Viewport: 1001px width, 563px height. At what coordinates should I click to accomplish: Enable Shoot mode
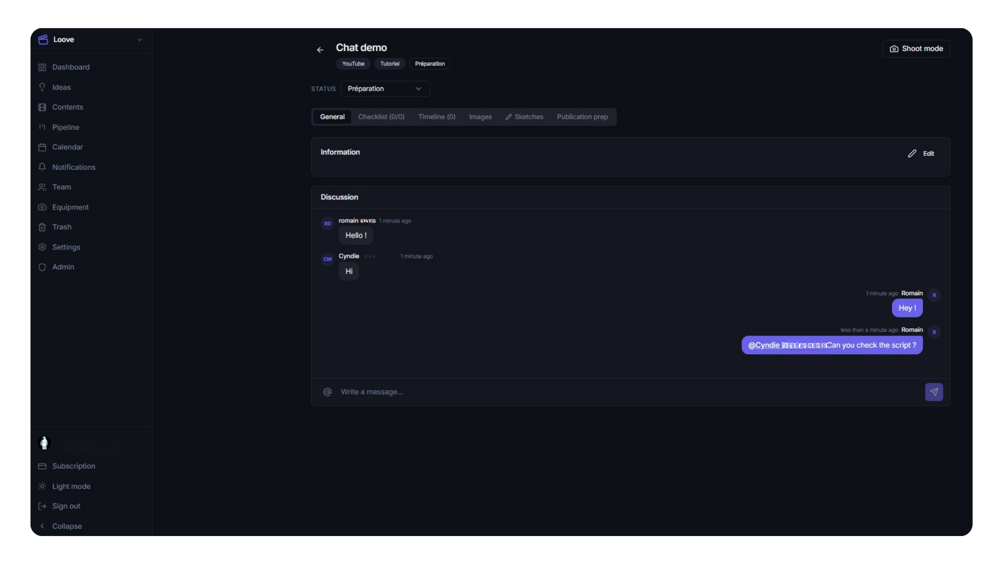(x=916, y=49)
